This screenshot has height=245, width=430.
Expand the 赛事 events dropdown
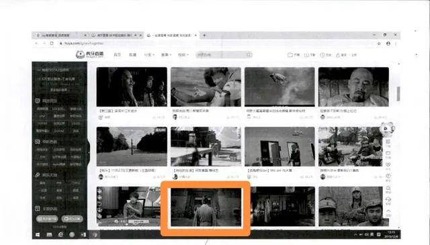pos(166,55)
